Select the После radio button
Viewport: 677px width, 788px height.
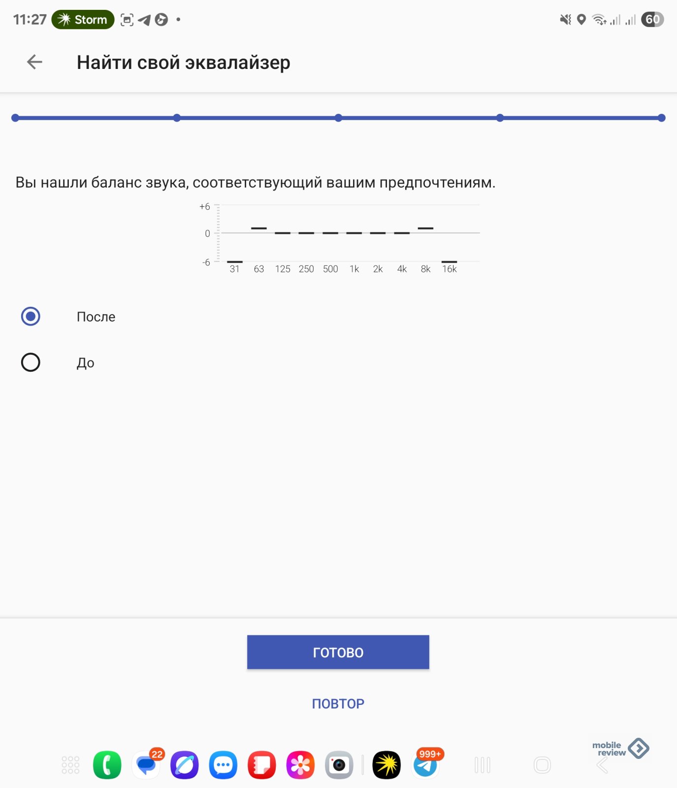pyautogui.click(x=31, y=316)
